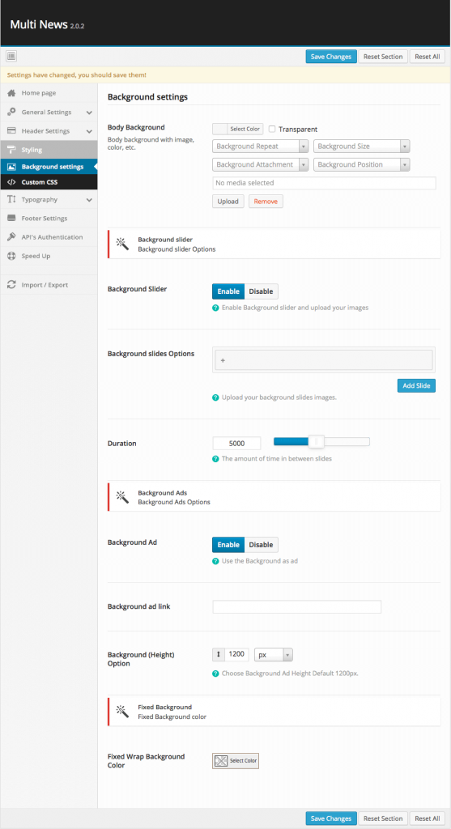
Task: Tick the Transparent checkbox
Action: tap(272, 129)
